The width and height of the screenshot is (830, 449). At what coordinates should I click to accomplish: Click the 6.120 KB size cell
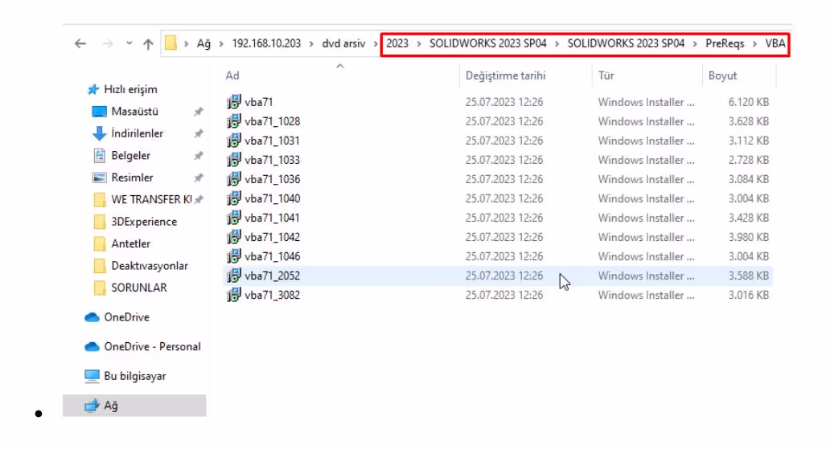749,102
